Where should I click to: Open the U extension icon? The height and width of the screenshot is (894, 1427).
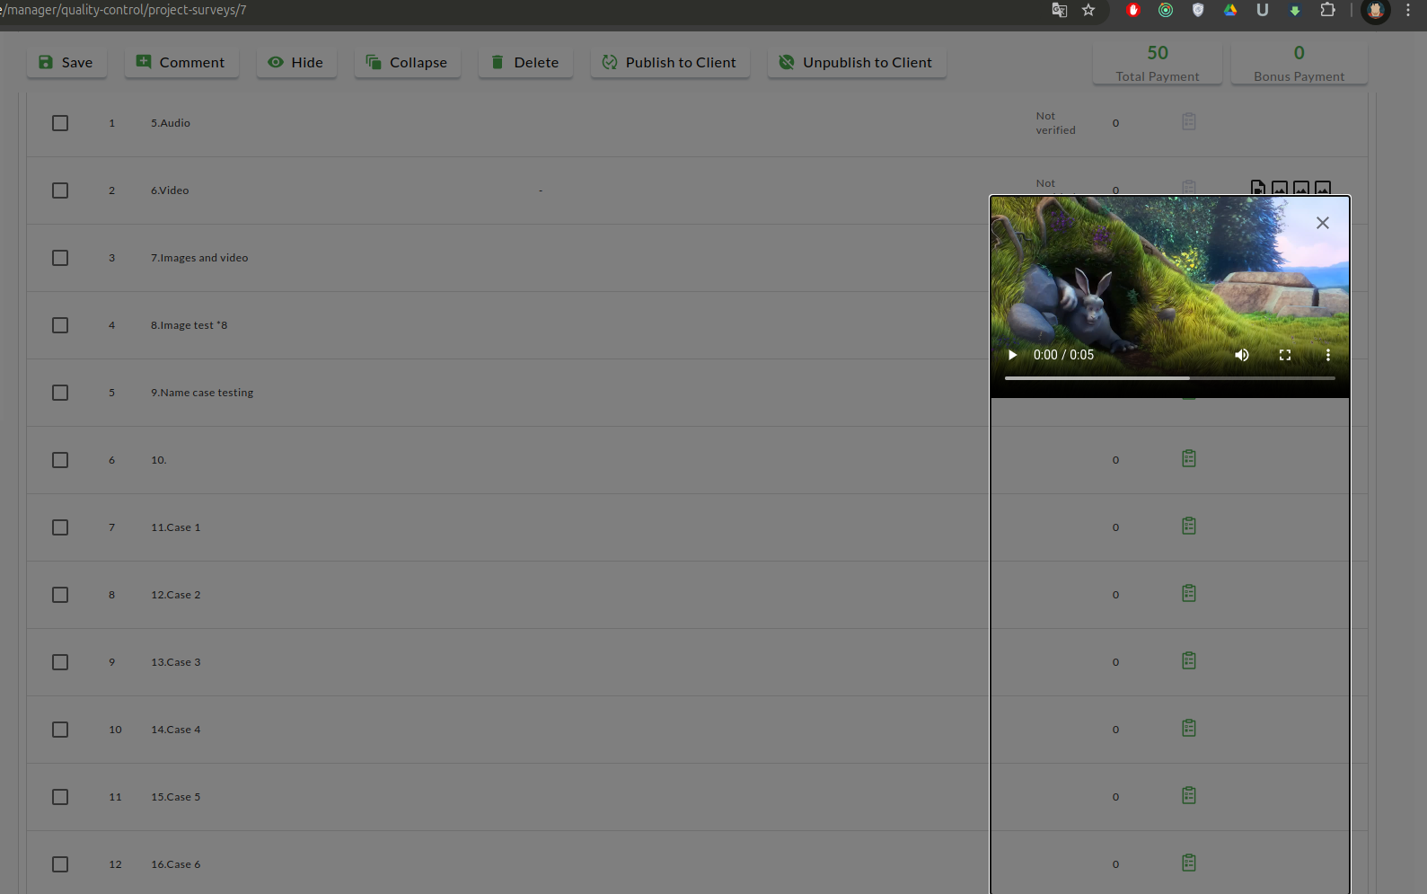1263,10
